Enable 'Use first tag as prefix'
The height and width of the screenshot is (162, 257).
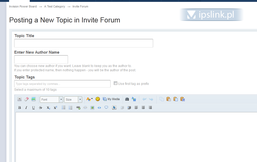click(116, 83)
